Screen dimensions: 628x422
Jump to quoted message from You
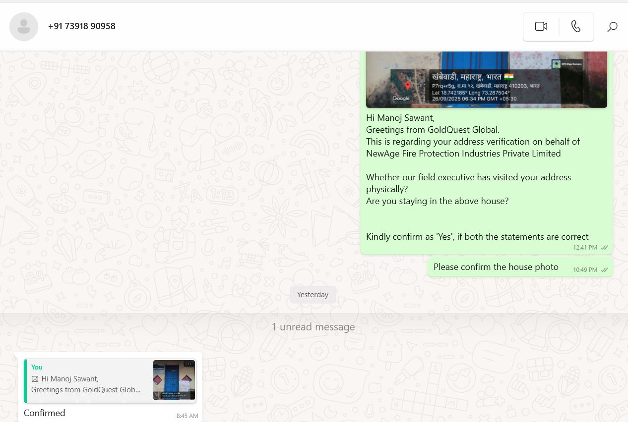[x=110, y=380]
